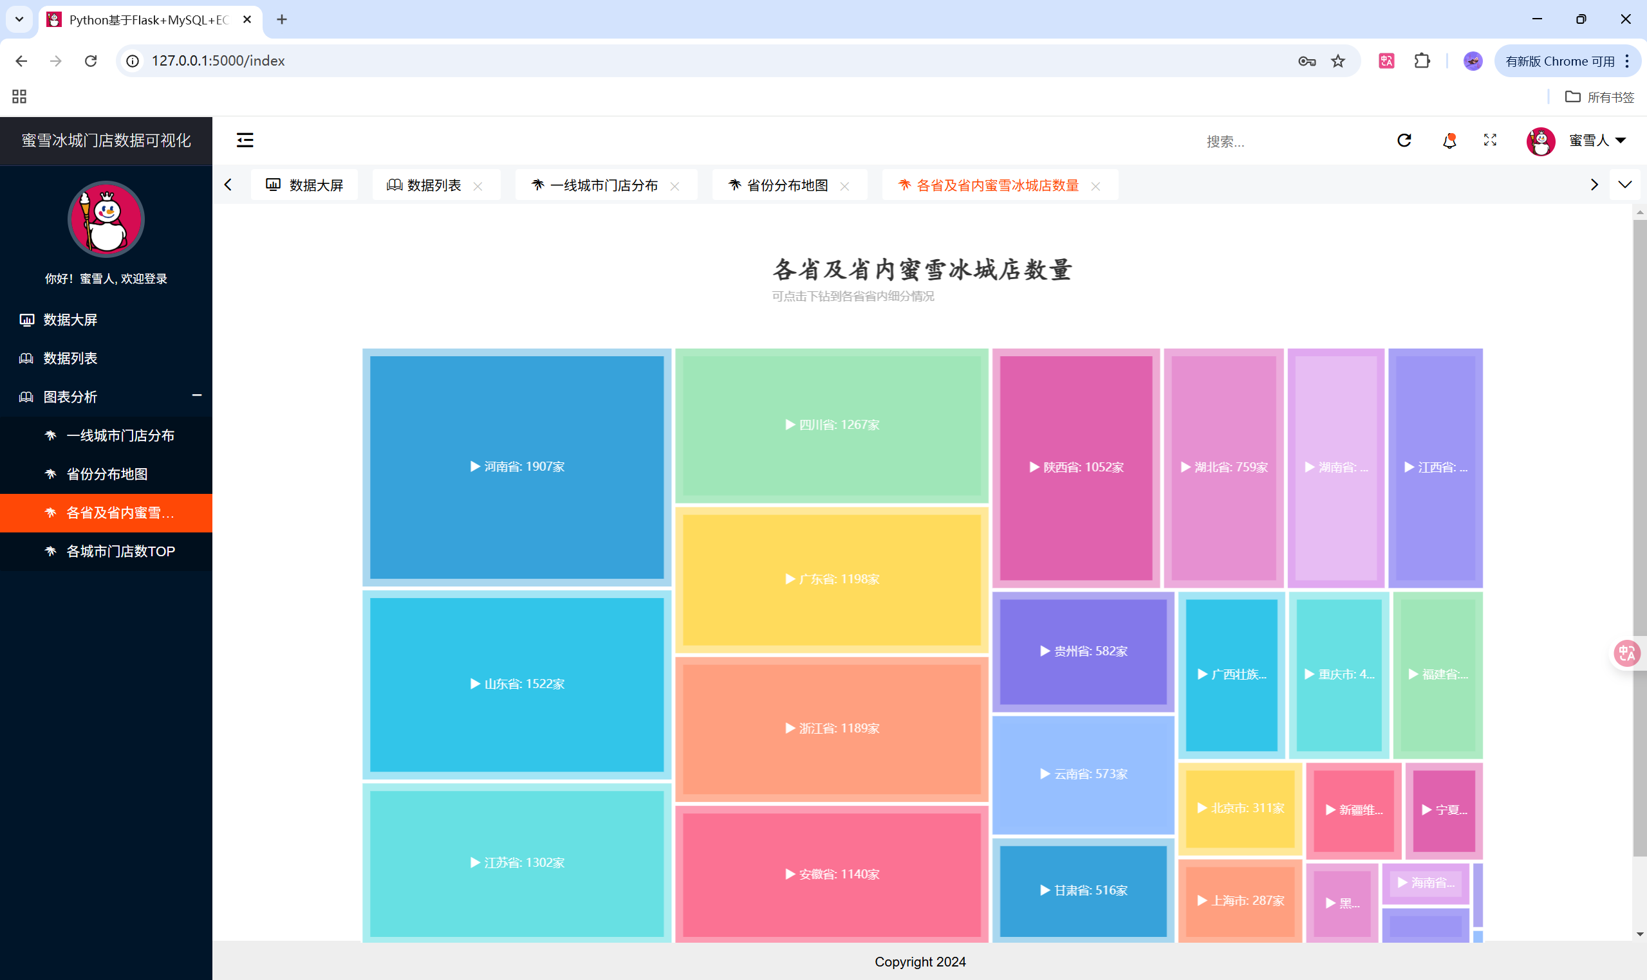
Task: Open 数据列表 in the sidebar
Action: point(70,358)
